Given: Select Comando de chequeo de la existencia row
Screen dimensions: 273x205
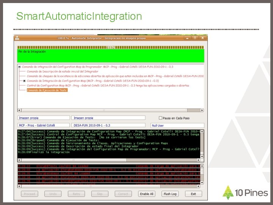Looking at the screenshot, I should click(x=115, y=76).
